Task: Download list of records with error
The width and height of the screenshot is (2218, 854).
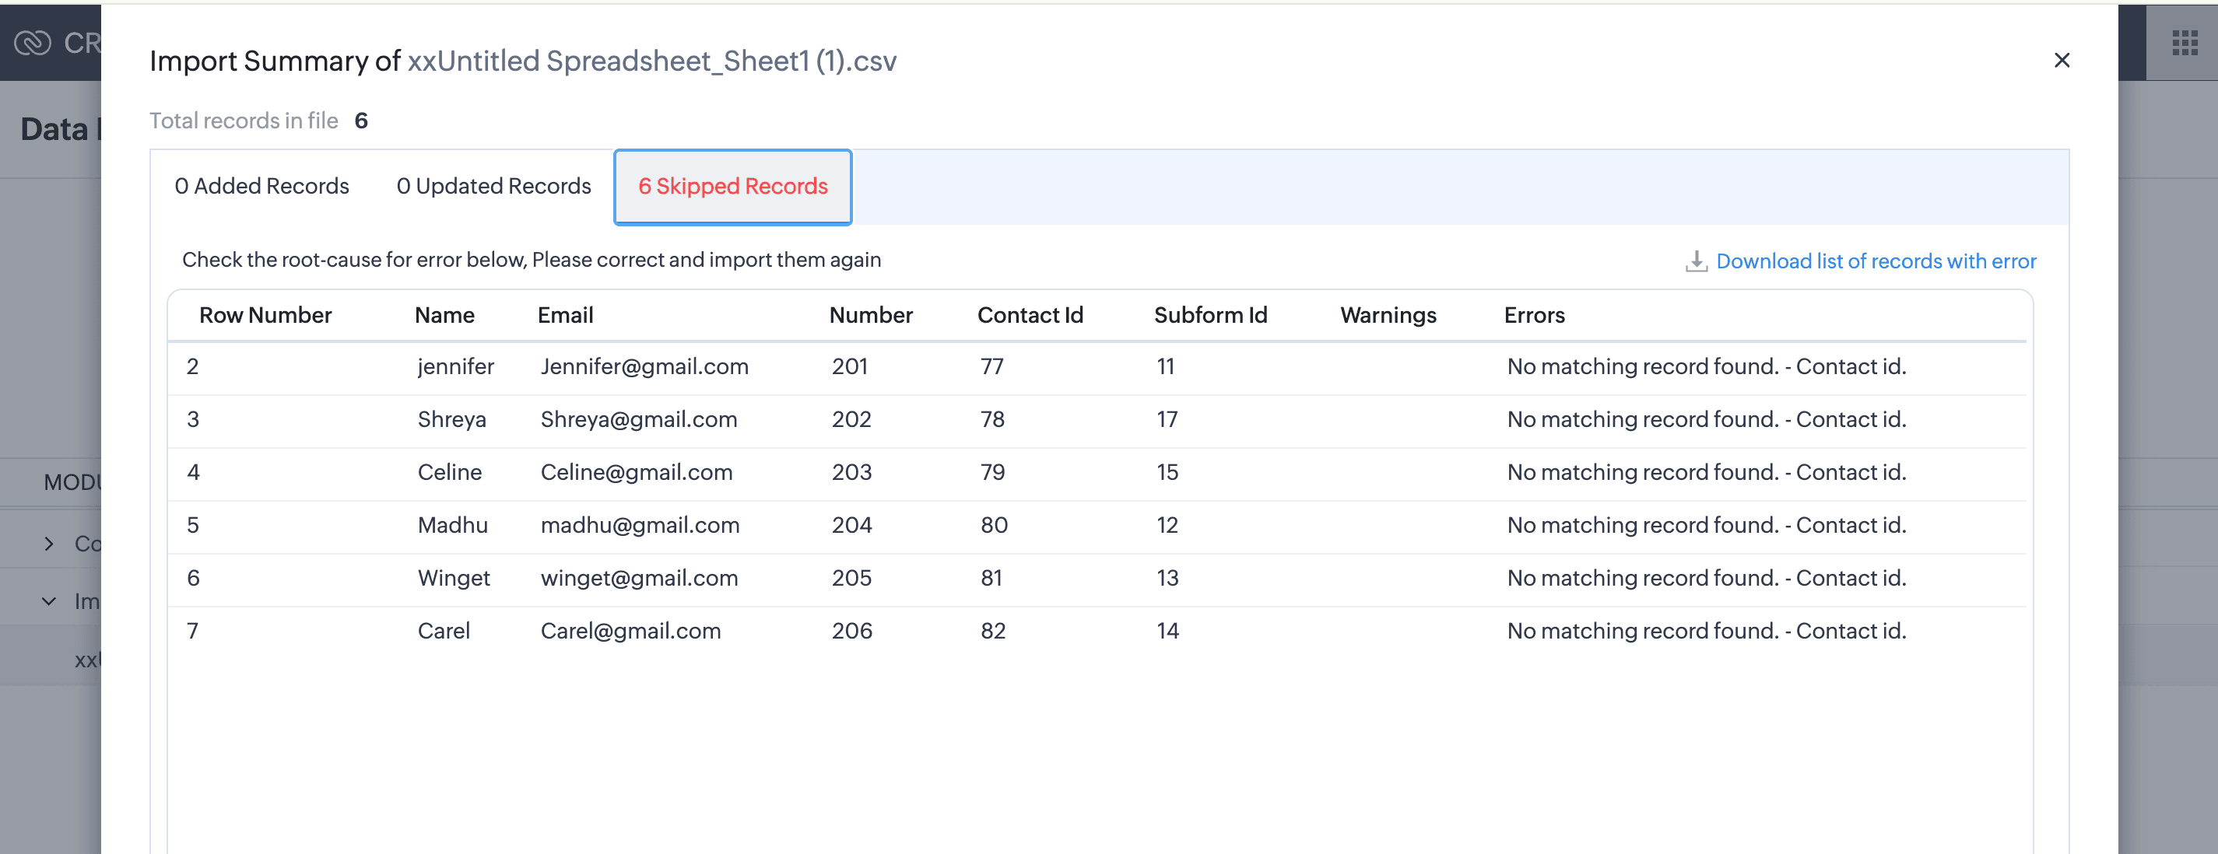Action: pyautogui.click(x=1876, y=261)
